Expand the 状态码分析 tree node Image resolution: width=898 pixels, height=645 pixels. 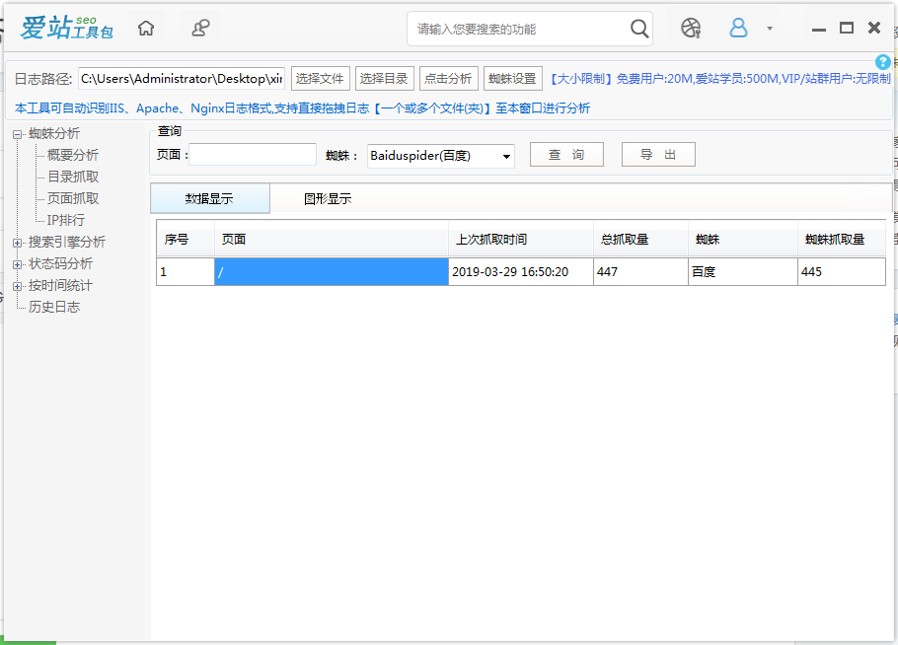tap(17, 264)
